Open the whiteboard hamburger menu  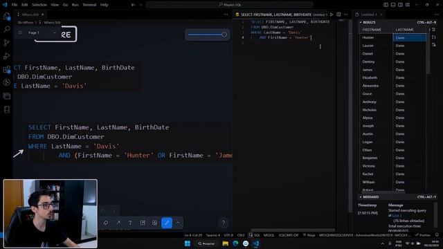pos(20,33)
